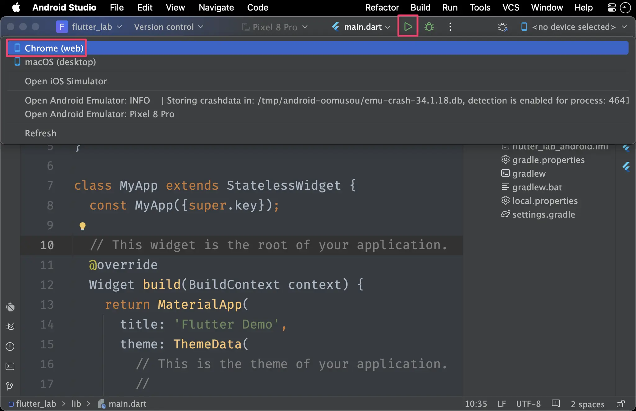Open the Navigate menu
This screenshot has width=636, height=411.
[216, 7]
